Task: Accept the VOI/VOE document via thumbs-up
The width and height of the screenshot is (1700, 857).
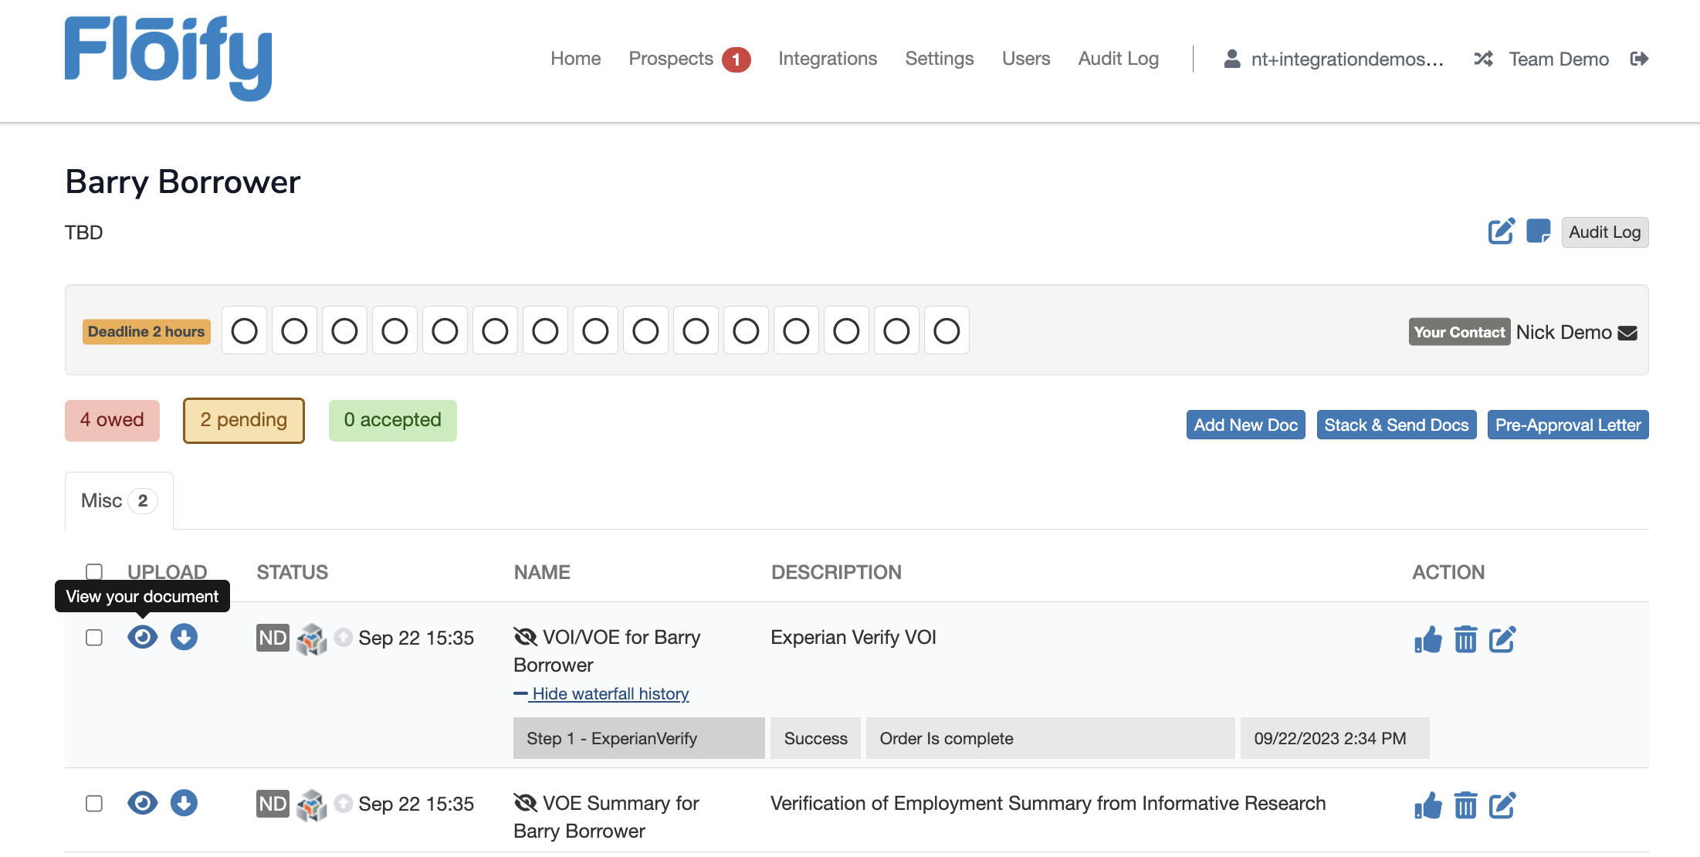Action: 1427,639
